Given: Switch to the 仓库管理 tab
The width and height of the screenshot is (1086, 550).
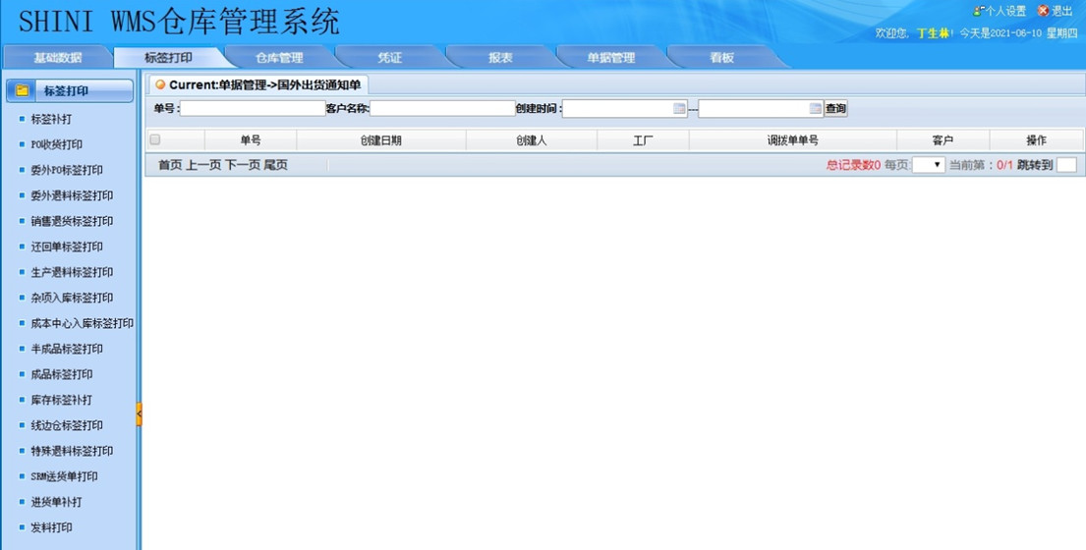Looking at the screenshot, I should 279,58.
